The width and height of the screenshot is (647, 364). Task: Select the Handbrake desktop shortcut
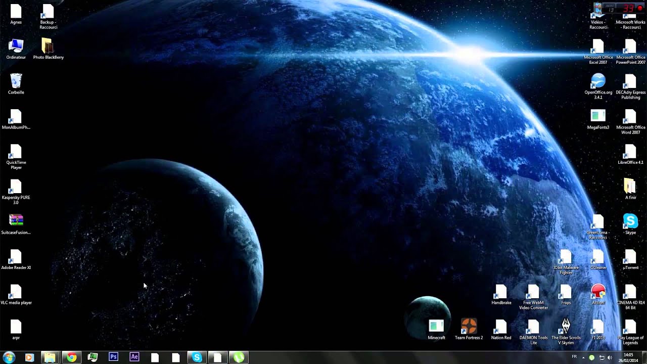501,295
